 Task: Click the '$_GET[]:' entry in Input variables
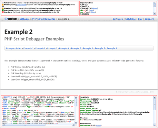coord(84,4)
